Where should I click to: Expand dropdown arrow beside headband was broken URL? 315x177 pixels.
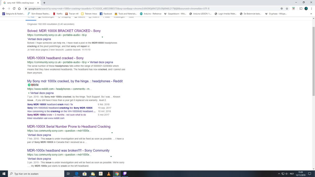[111, 157]
